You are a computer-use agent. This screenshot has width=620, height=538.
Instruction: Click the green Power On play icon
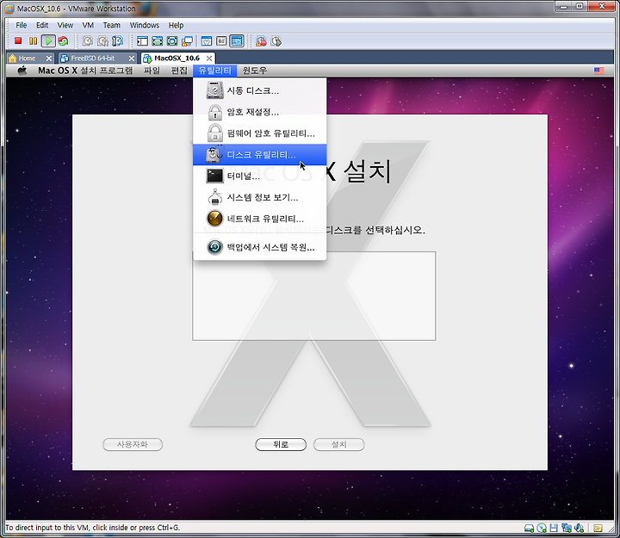(48, 40)
